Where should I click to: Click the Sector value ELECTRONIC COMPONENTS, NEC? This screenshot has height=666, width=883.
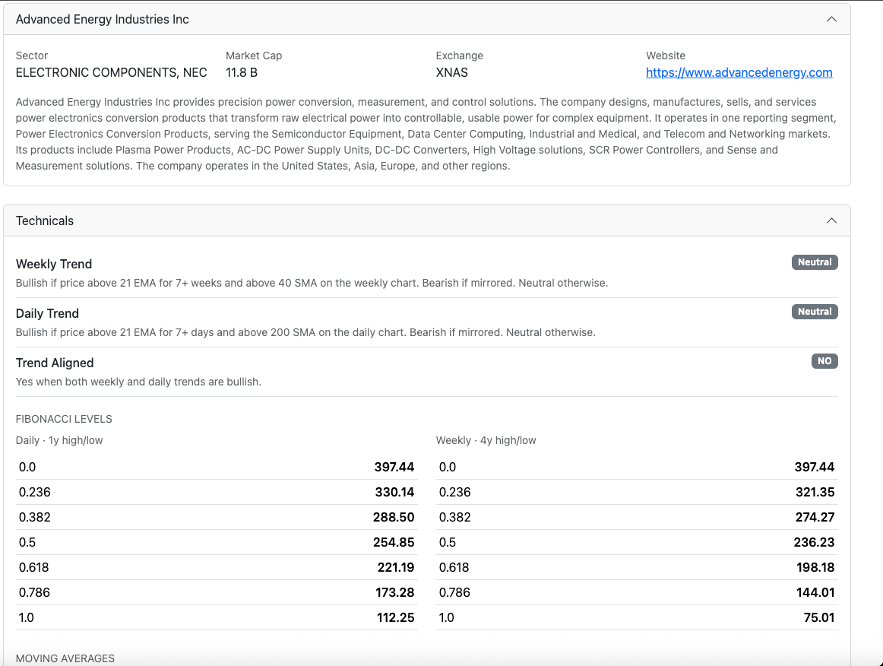(112, 73)
